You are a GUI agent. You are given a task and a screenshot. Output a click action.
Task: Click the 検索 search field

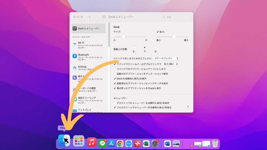pyautogui.click(x=176, y=17)
